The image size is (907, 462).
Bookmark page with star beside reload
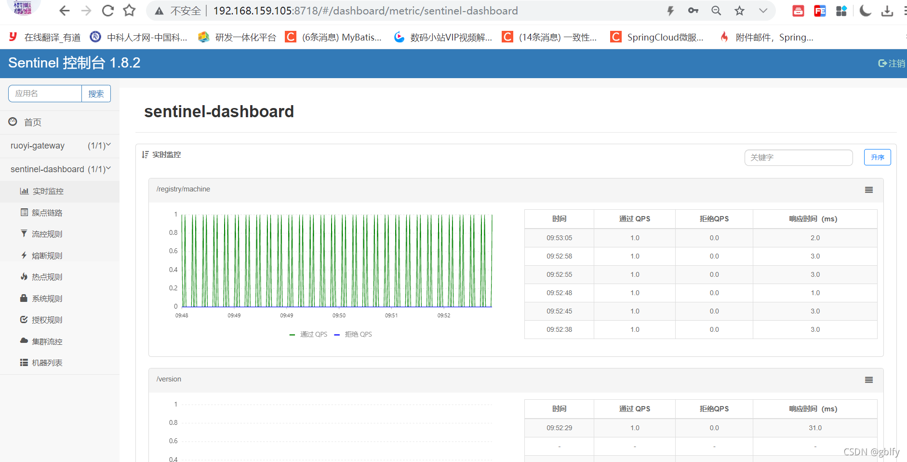click(x=129, y=11)
